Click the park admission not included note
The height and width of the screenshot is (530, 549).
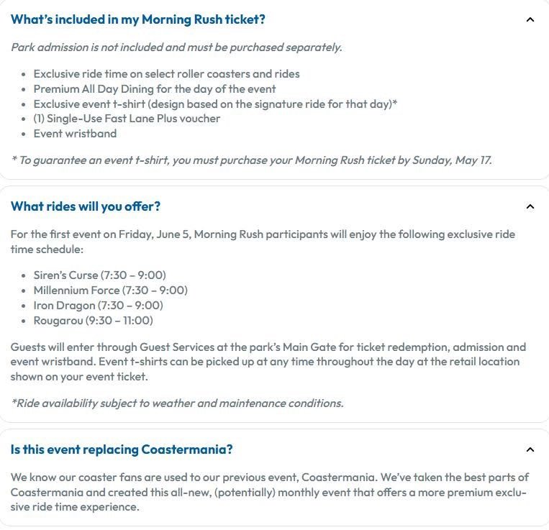[176, 47]
